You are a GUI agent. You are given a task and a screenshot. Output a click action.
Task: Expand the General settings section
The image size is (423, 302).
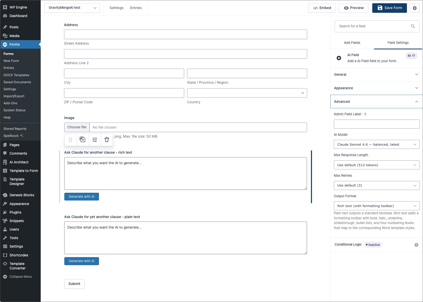pos(376,74)
